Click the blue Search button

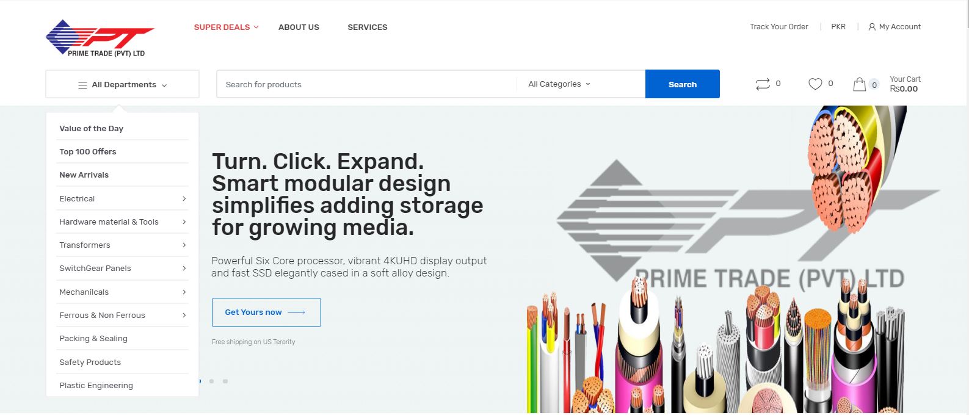683,84
